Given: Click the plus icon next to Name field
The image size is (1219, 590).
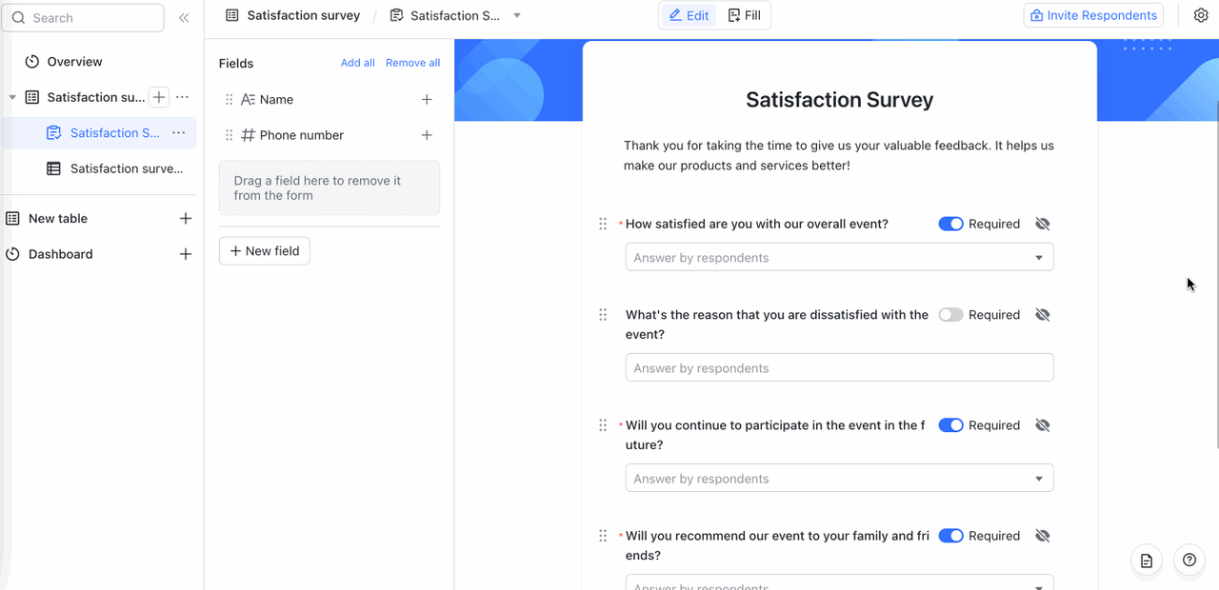Looking at the screenshot, I should pyautogui.click(x=427, y=99).
